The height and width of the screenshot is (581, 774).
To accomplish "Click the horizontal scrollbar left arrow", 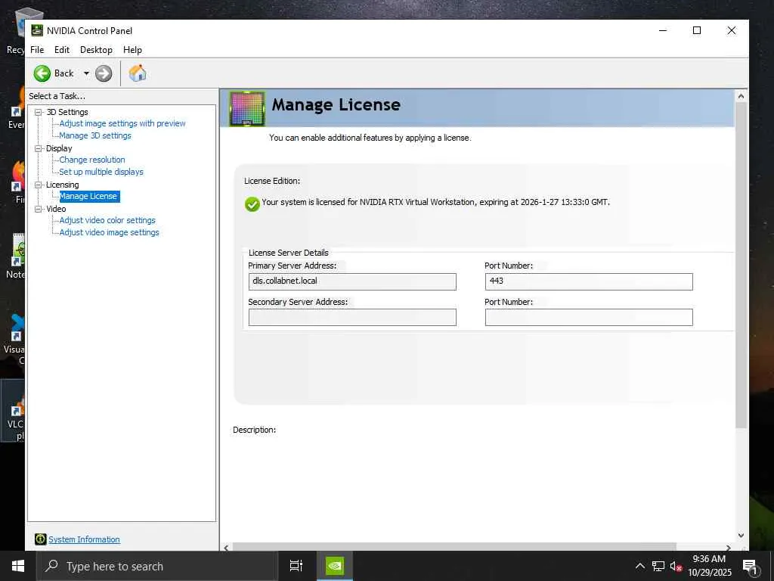I will tap(226, 548).
